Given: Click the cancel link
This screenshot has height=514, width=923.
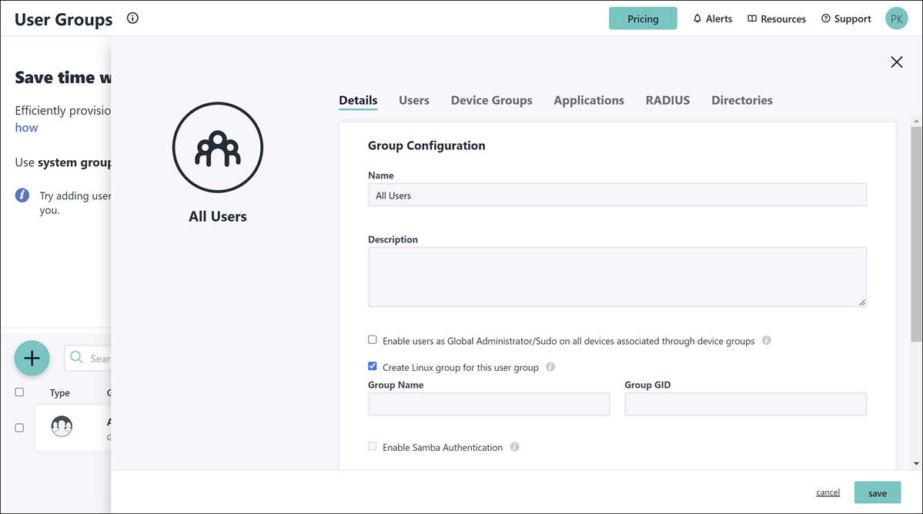Looking at the screenshot, I should 827,492.
